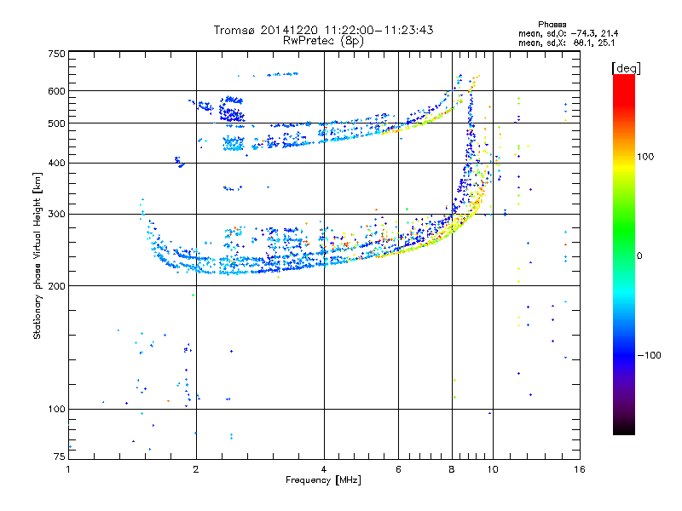Viewport: 682px width, 511px height.
Task: Click the '[deg]' colorbar unit label
Action: (x=626, y=68)
